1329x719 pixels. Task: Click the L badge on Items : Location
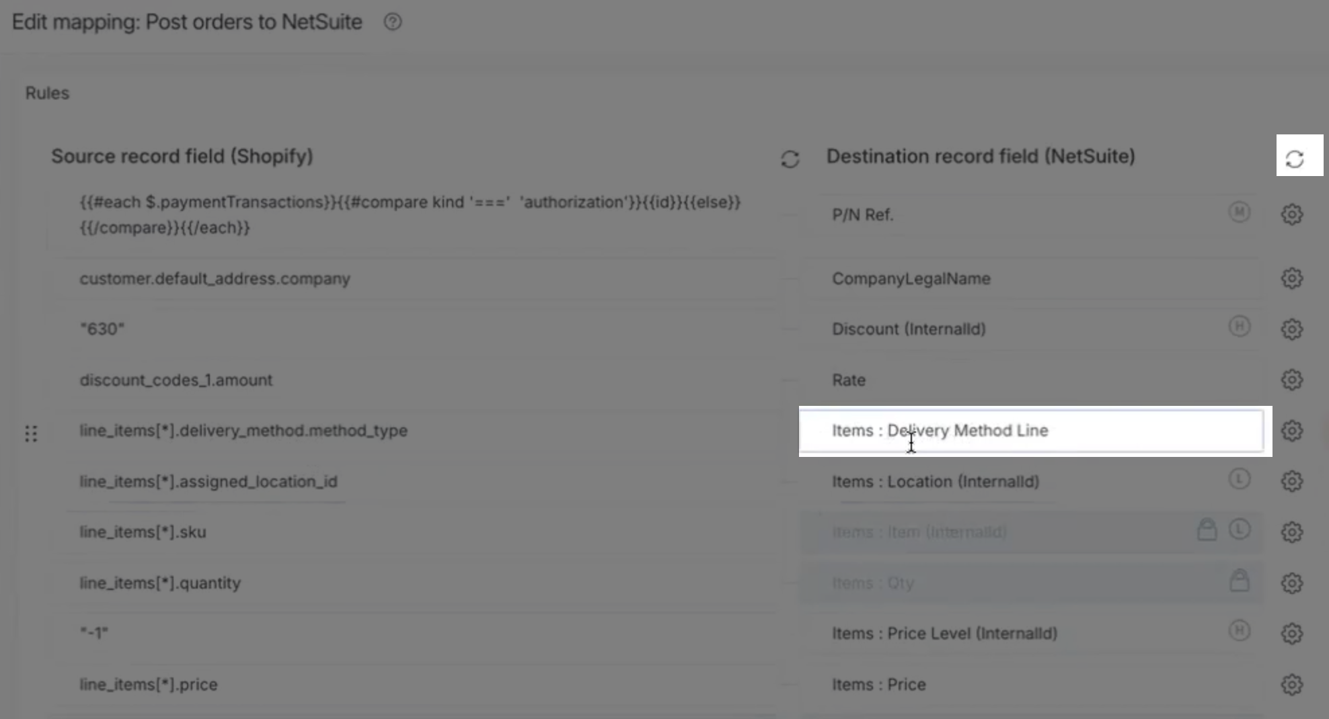(x=1240, y=479)
